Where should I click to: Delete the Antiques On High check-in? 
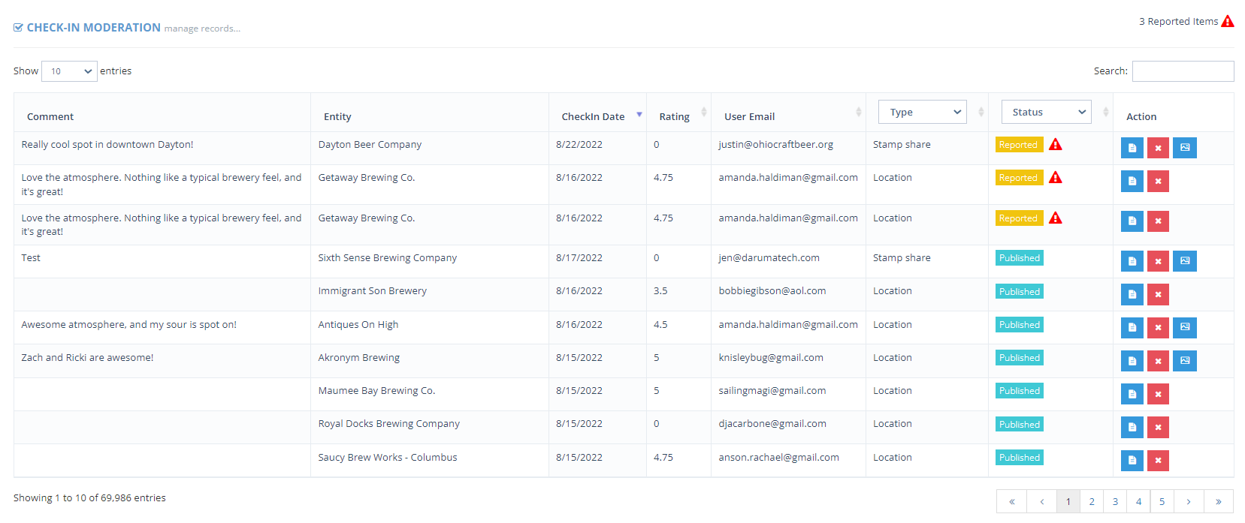pyautogui.click(x=1158, y=328)
